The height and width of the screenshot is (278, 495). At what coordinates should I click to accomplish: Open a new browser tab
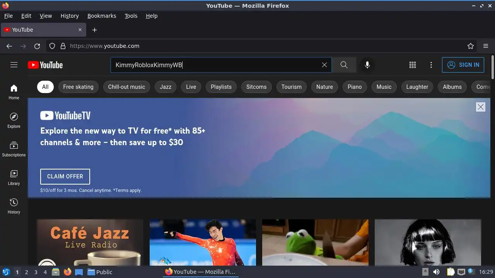pyautogui.click(x=94, y=30)
